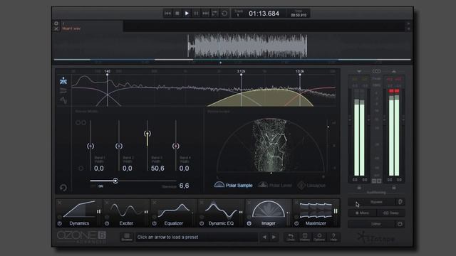This screenshot has height=256, width=456.
Task: Remove the Maximizer module with its X
Action: pyautogui.click(x=296, y=202)
